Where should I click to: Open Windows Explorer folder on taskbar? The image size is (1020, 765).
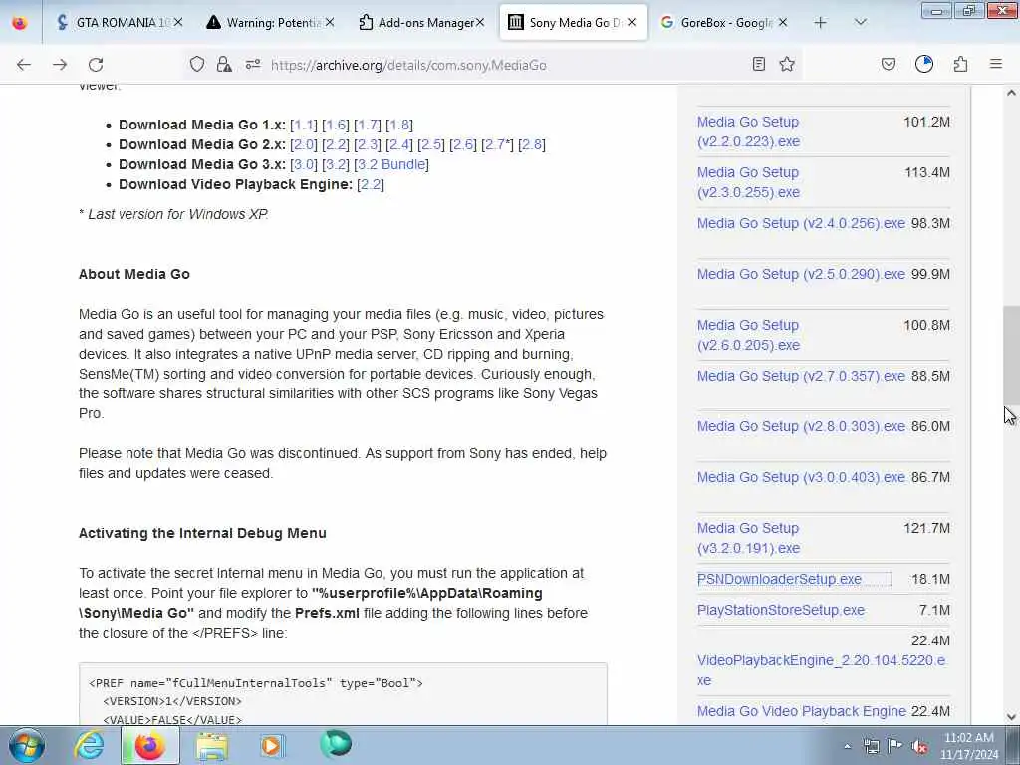[212, 745]
